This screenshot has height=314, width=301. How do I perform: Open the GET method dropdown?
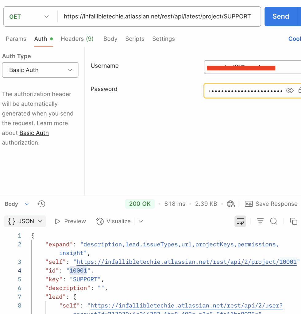(x=29, y=17)
